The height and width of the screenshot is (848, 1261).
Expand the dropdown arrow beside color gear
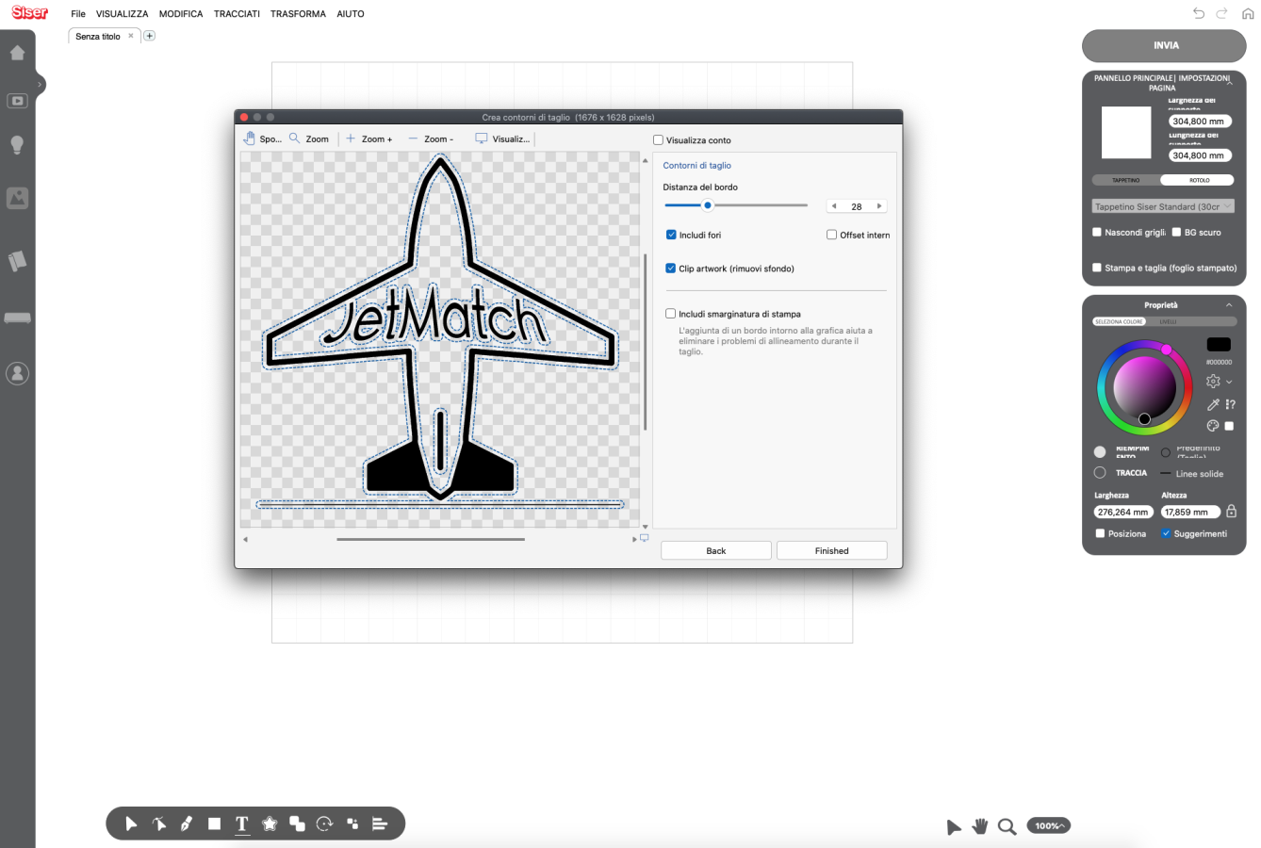tap(1229, 382)
